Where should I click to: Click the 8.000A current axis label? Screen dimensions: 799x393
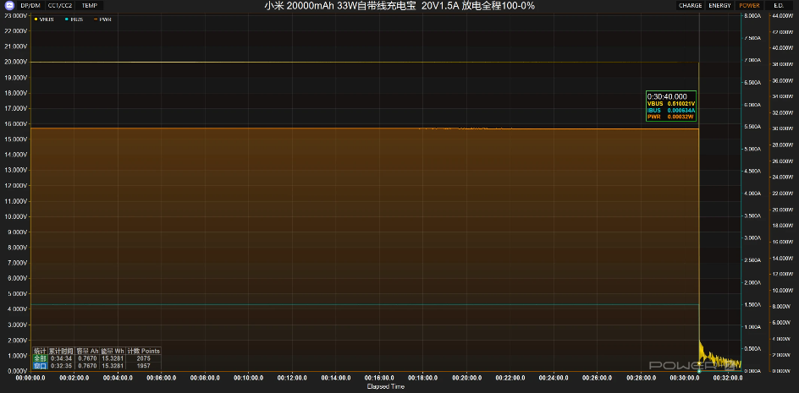click(x=752, y=16)
